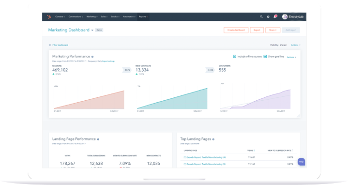Open the Reports navigation menu
The image size is (348, 185).
[x=143, y=16]
